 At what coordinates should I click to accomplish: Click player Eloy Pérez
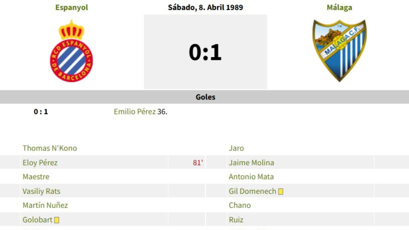pos(40,163)
